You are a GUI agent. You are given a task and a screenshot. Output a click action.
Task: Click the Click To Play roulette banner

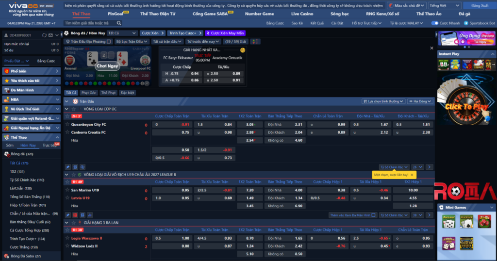click(466, 100)
